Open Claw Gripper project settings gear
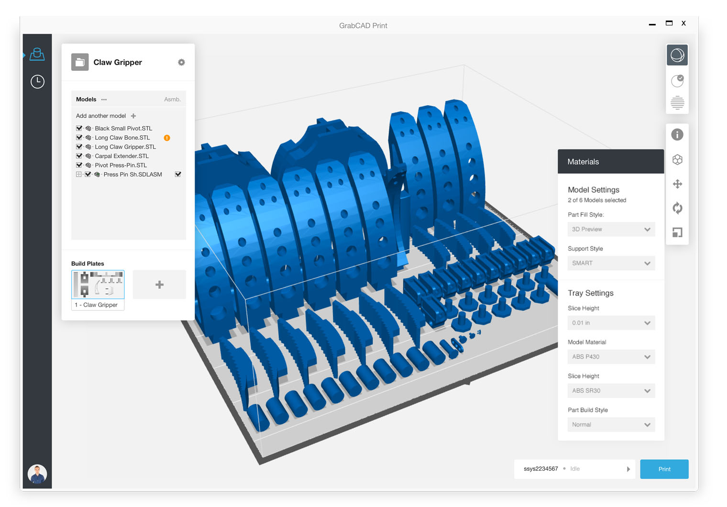 point(181,62)
